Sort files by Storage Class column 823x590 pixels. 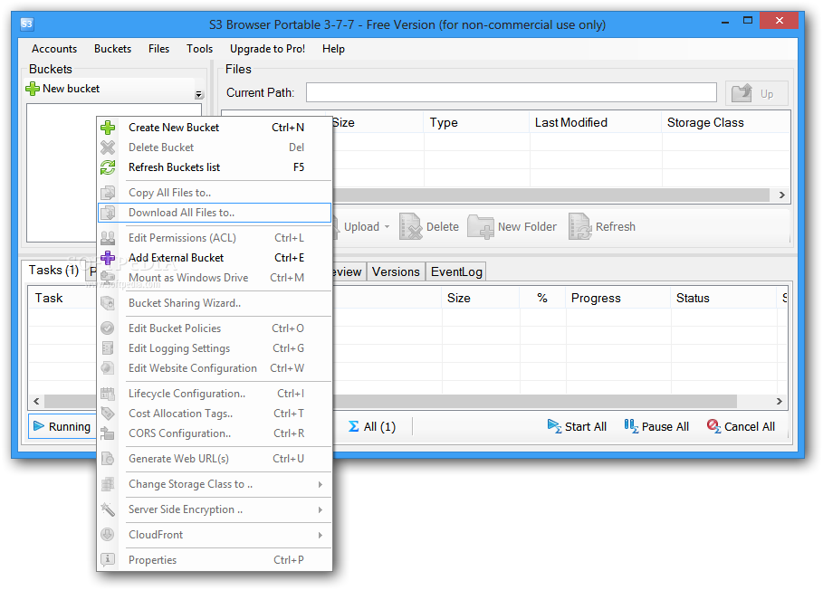tap(726, 123)
